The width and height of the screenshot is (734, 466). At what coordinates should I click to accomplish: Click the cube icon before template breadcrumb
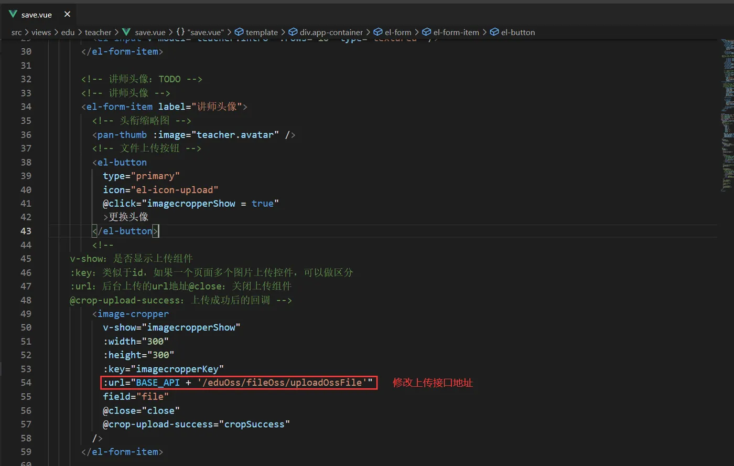(239, 33)
